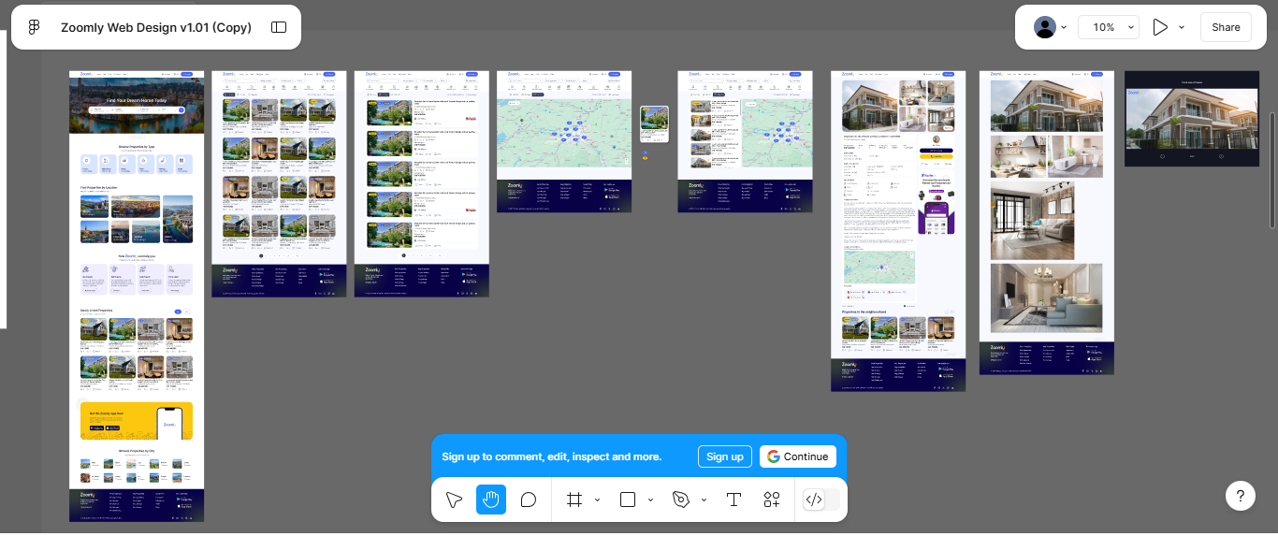Click the Zoomly homepage frame thumbnail
This screenshot has width=1278, height=536.
coord(137,296)
